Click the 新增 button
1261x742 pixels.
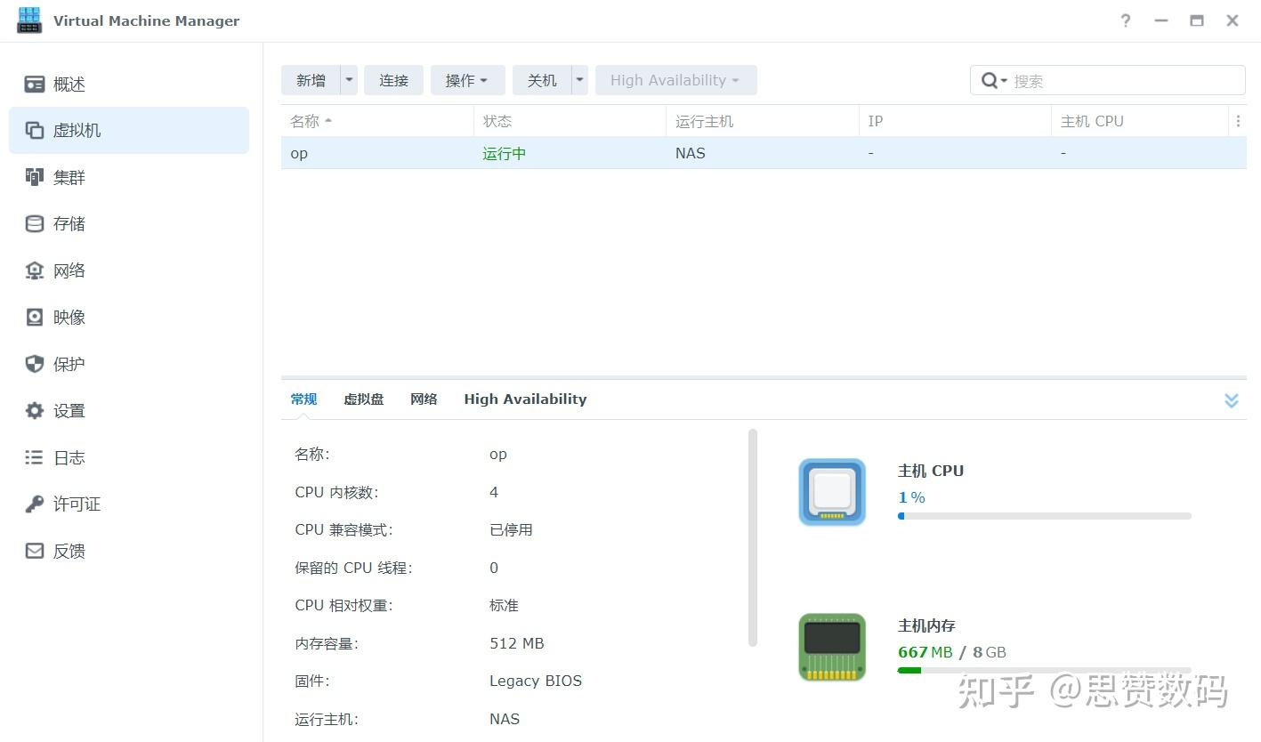tap(311, 80)
